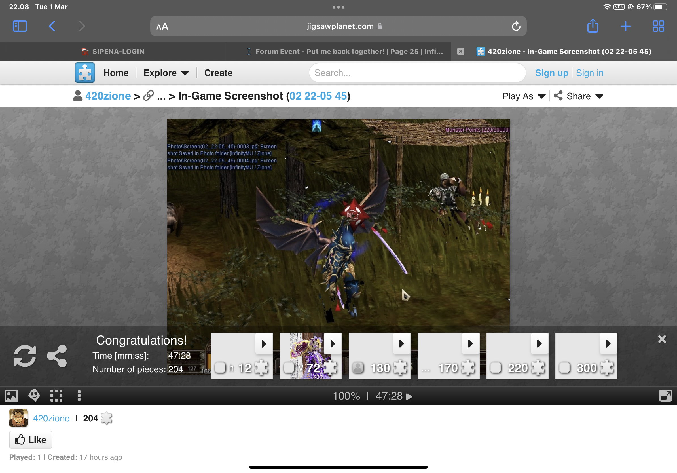Open the three-dot more options menu
The width and height of the screenshot is (677, 473).
pyautogui.click(x=79, y=396)
